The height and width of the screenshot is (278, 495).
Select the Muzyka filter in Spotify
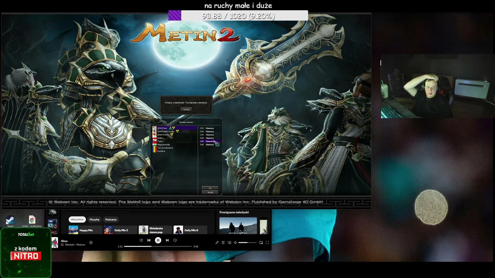94,219
